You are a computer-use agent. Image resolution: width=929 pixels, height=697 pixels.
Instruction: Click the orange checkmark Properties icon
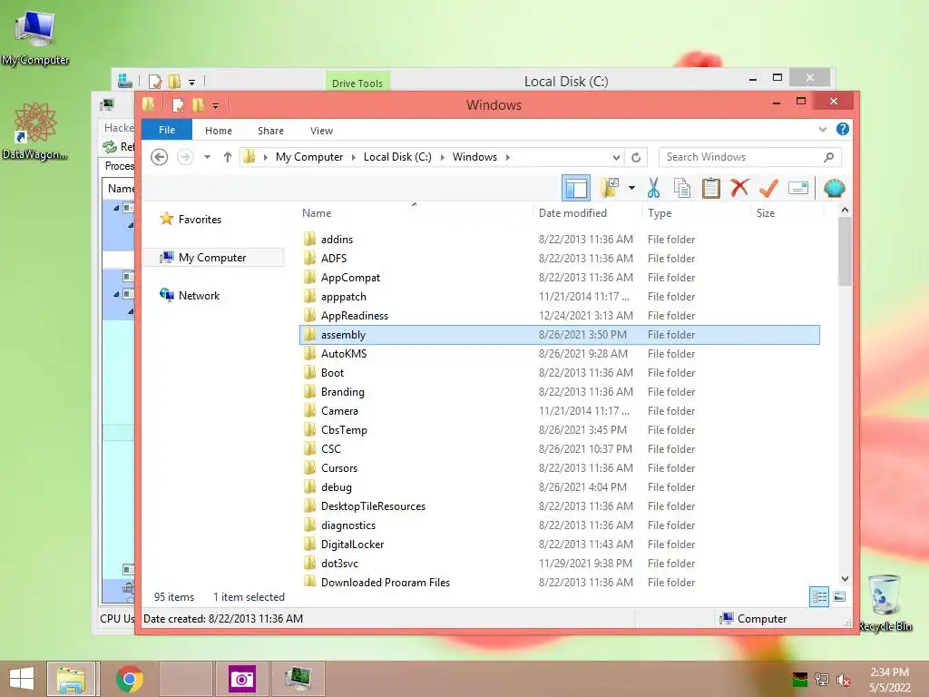coord(768,189)
